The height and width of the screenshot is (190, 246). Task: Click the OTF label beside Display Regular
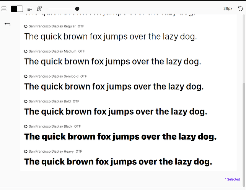(81, 26)
